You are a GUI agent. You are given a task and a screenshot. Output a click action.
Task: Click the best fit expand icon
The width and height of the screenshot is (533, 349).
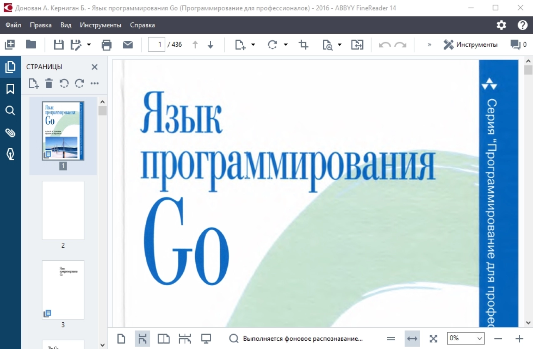[x=433, y=339]
